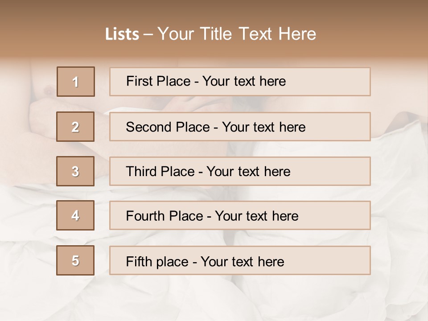
Task: Select the number 4 square
Action: (x=75, y=215)
